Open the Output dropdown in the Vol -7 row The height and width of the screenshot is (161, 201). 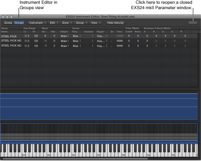point(65,46)
